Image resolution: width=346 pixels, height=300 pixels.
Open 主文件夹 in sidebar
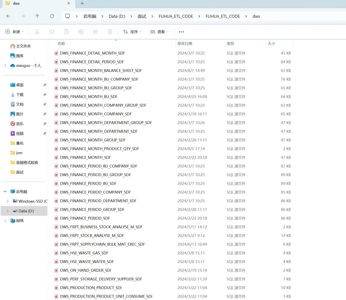(21, 46)
